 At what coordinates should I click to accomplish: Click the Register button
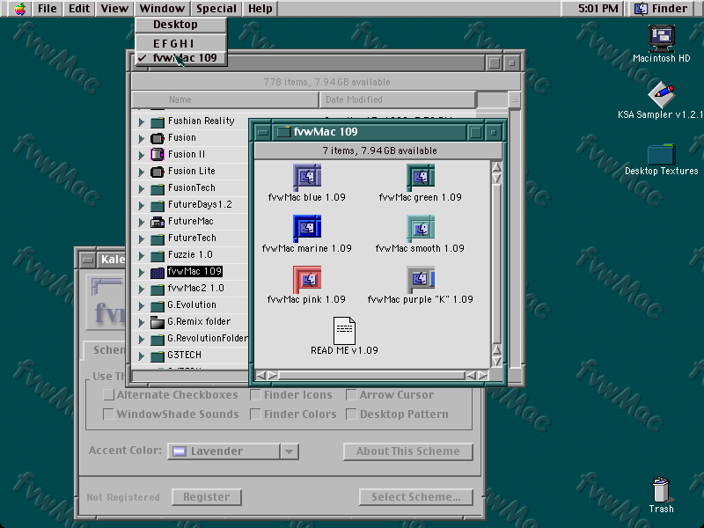207,497
